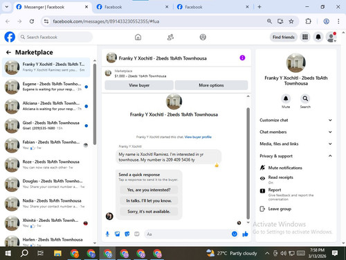346x260 pixels.
Task: Click the chat list scrollbar
Action: pos(95,105)
